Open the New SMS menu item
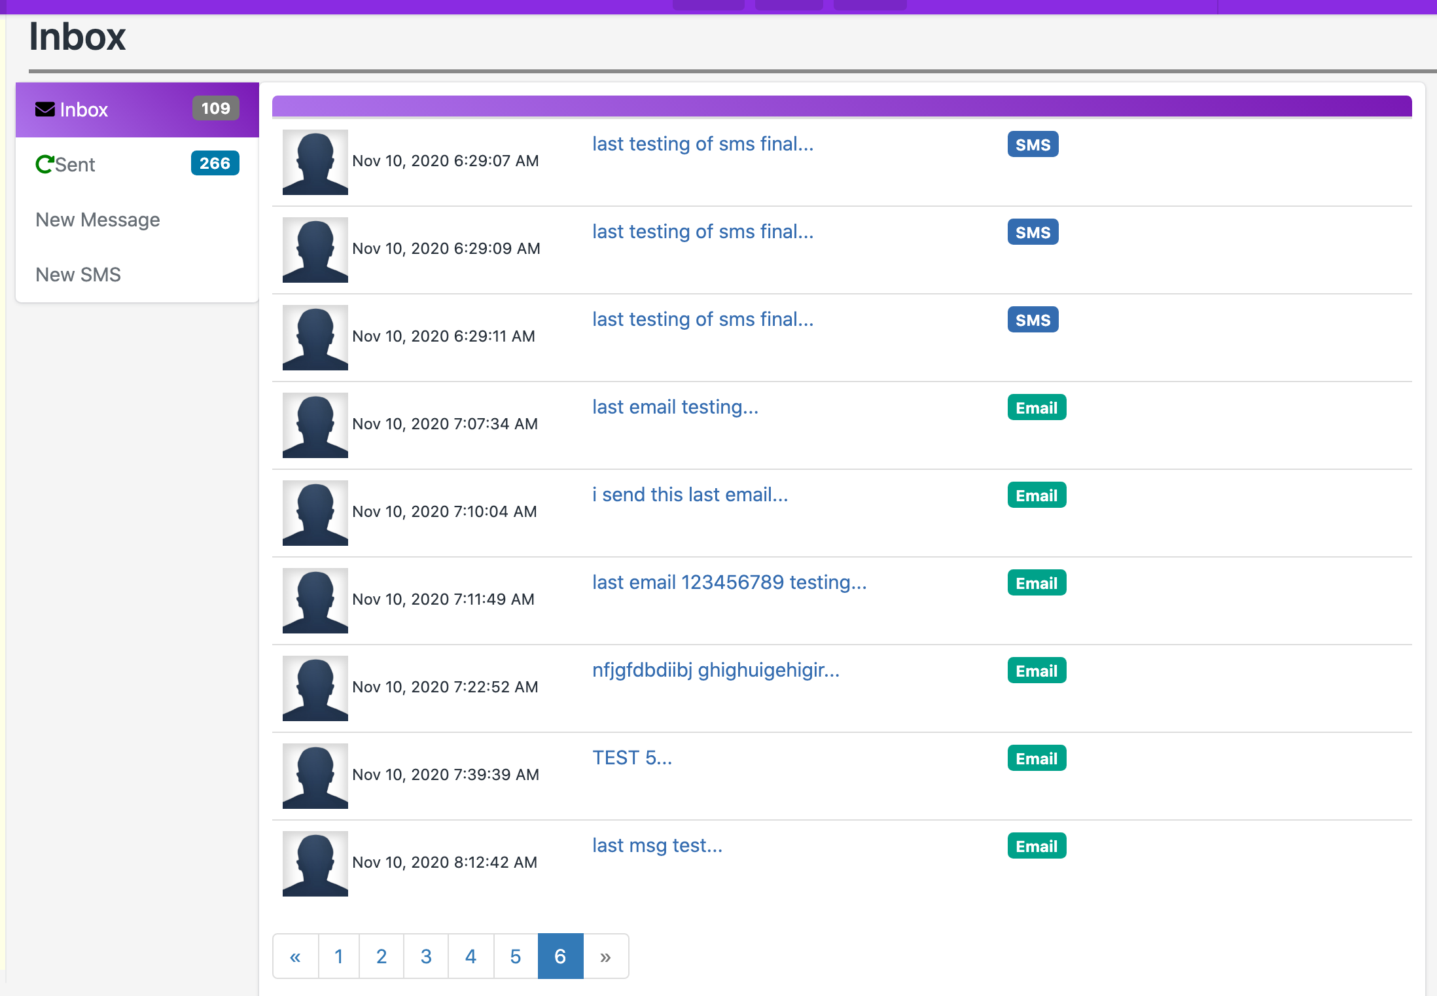The height and width of the screenshot is (996, 1437). point(78,275)
